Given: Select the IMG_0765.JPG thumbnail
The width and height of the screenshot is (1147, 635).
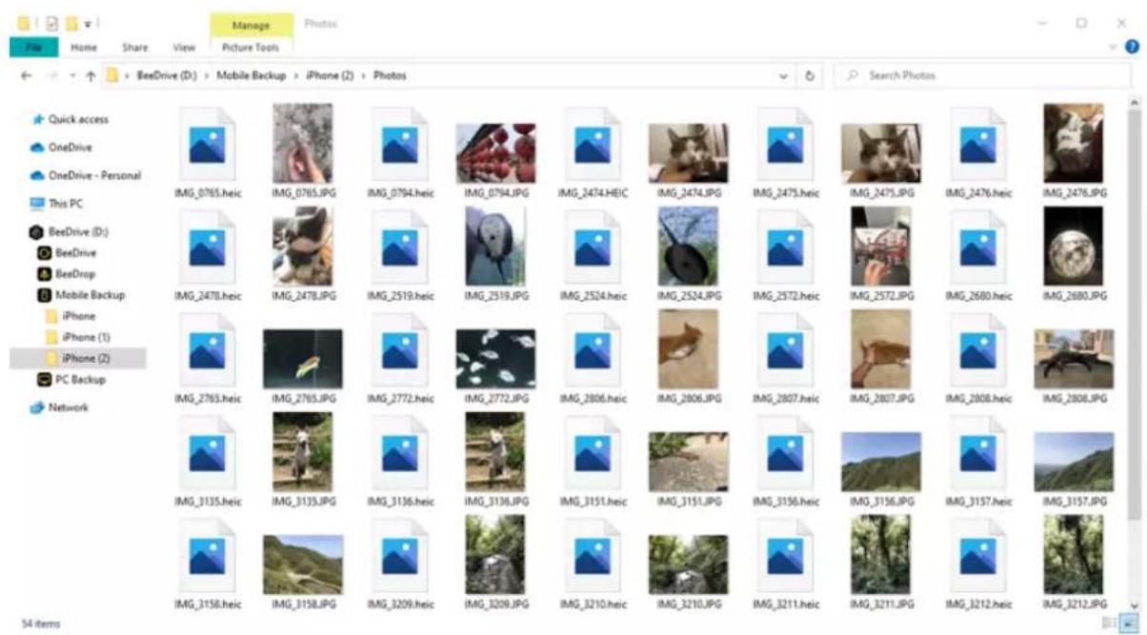Looking at the screenshot, I should [303, 144].
